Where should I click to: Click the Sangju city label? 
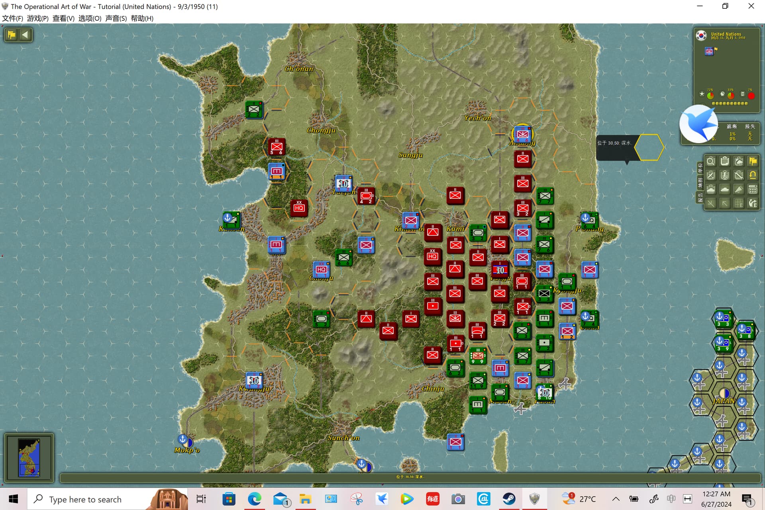[x=410, y=155]
